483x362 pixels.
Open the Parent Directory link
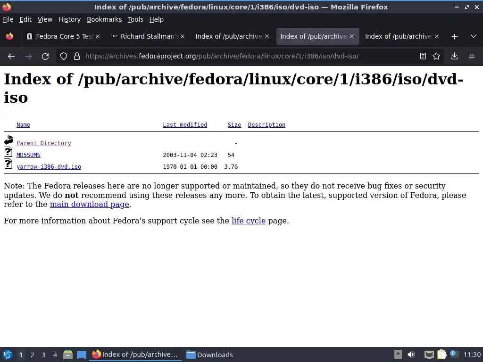(44, 143)
